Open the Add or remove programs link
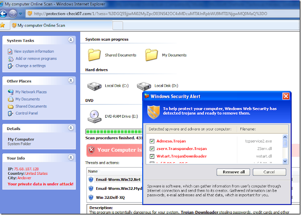 pos(36,59)
